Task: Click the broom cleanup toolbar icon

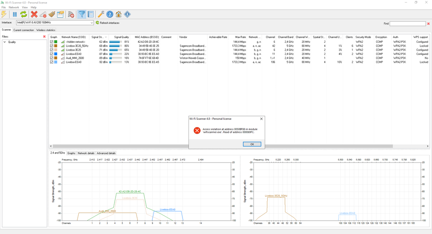Action: pos(52,15)
